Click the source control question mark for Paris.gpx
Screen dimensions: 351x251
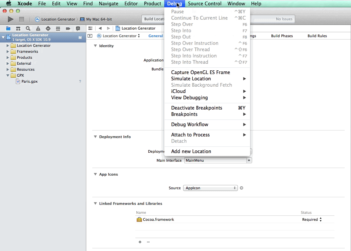pyautogui.click(x=80, y=82)
